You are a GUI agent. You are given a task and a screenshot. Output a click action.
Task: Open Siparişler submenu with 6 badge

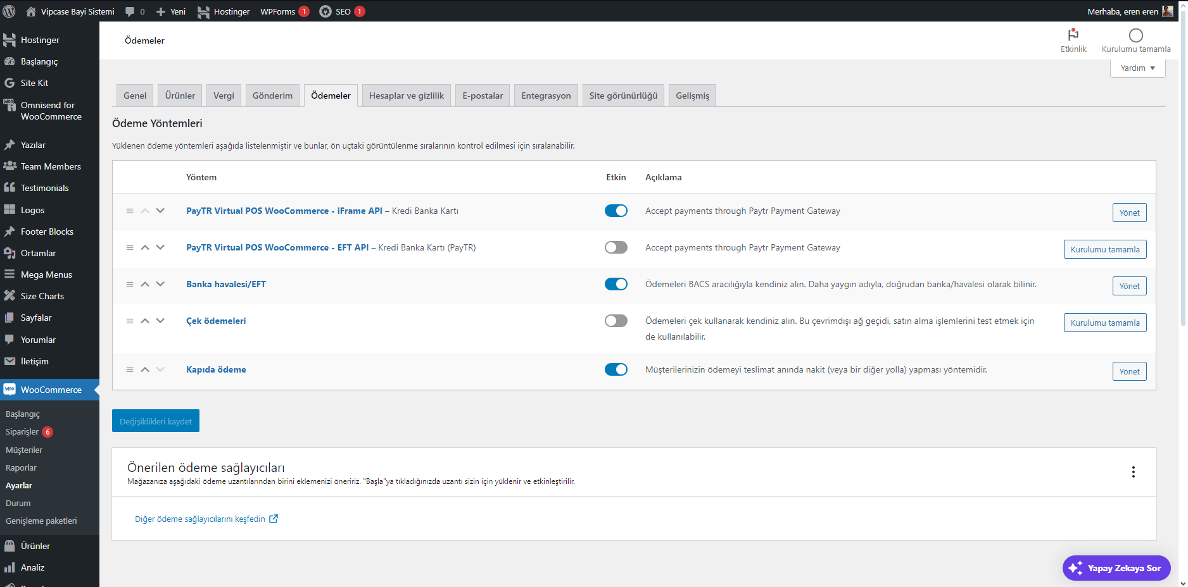click(30, 432)
